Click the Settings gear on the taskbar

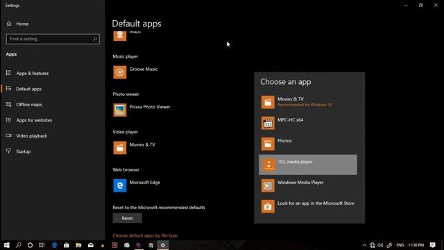pyautogui.click(x=163, y=245)
